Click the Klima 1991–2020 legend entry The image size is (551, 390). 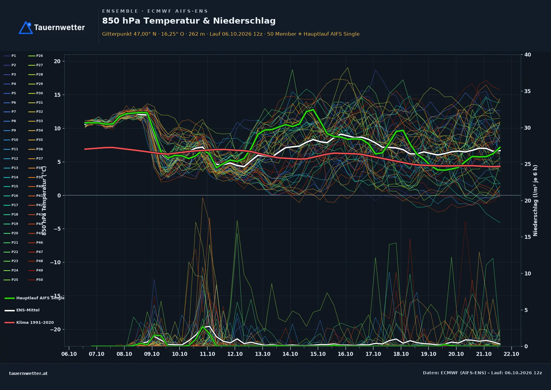pos(29,323)
